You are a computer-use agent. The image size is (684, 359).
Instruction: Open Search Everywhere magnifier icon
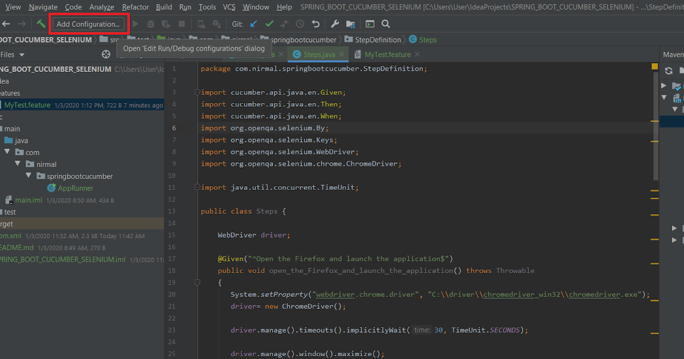click(x=385, y=24)
